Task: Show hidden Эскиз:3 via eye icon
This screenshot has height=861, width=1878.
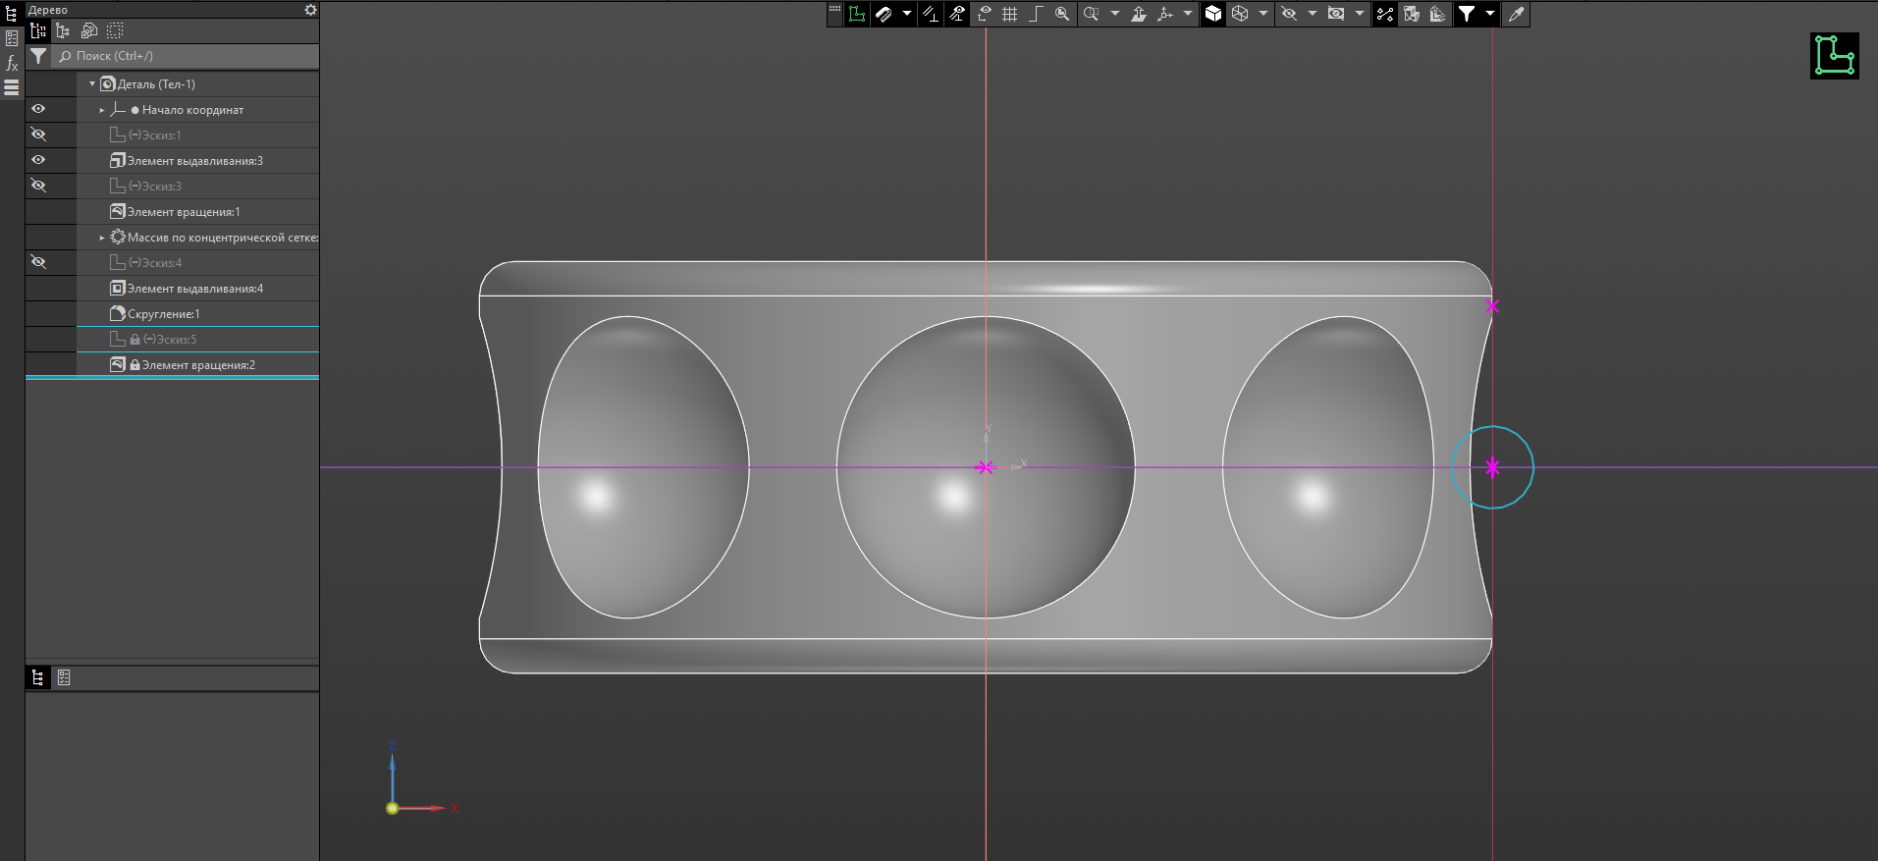Action: click(x=38, y=186)
